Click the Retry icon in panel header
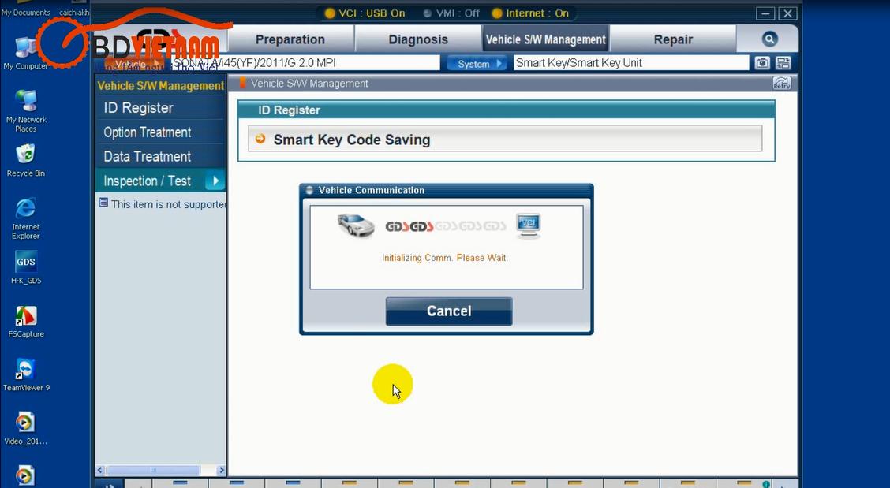890x488 pixels. pyautogui.click(x=782, y=84)
